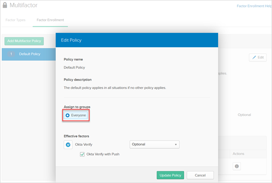
Task: Click the Default Policy name value
Action: point(74,68)
